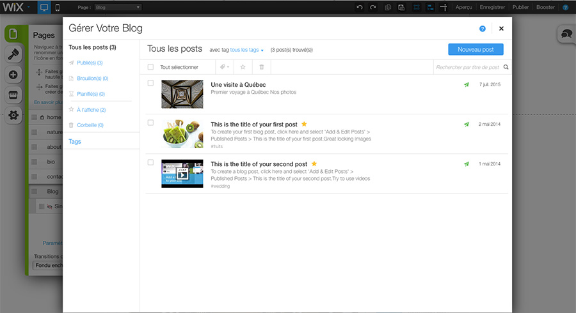Check the Une visite à Québec post checkbox

click(150, 83)
